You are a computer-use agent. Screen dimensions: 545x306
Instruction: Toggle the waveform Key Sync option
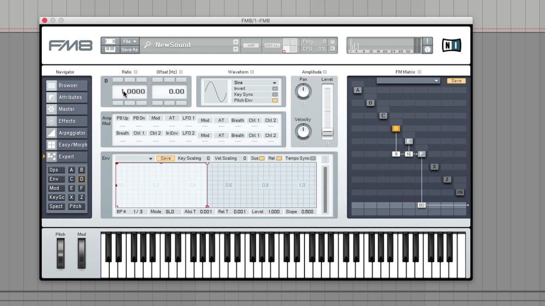[x=275, y=95]
